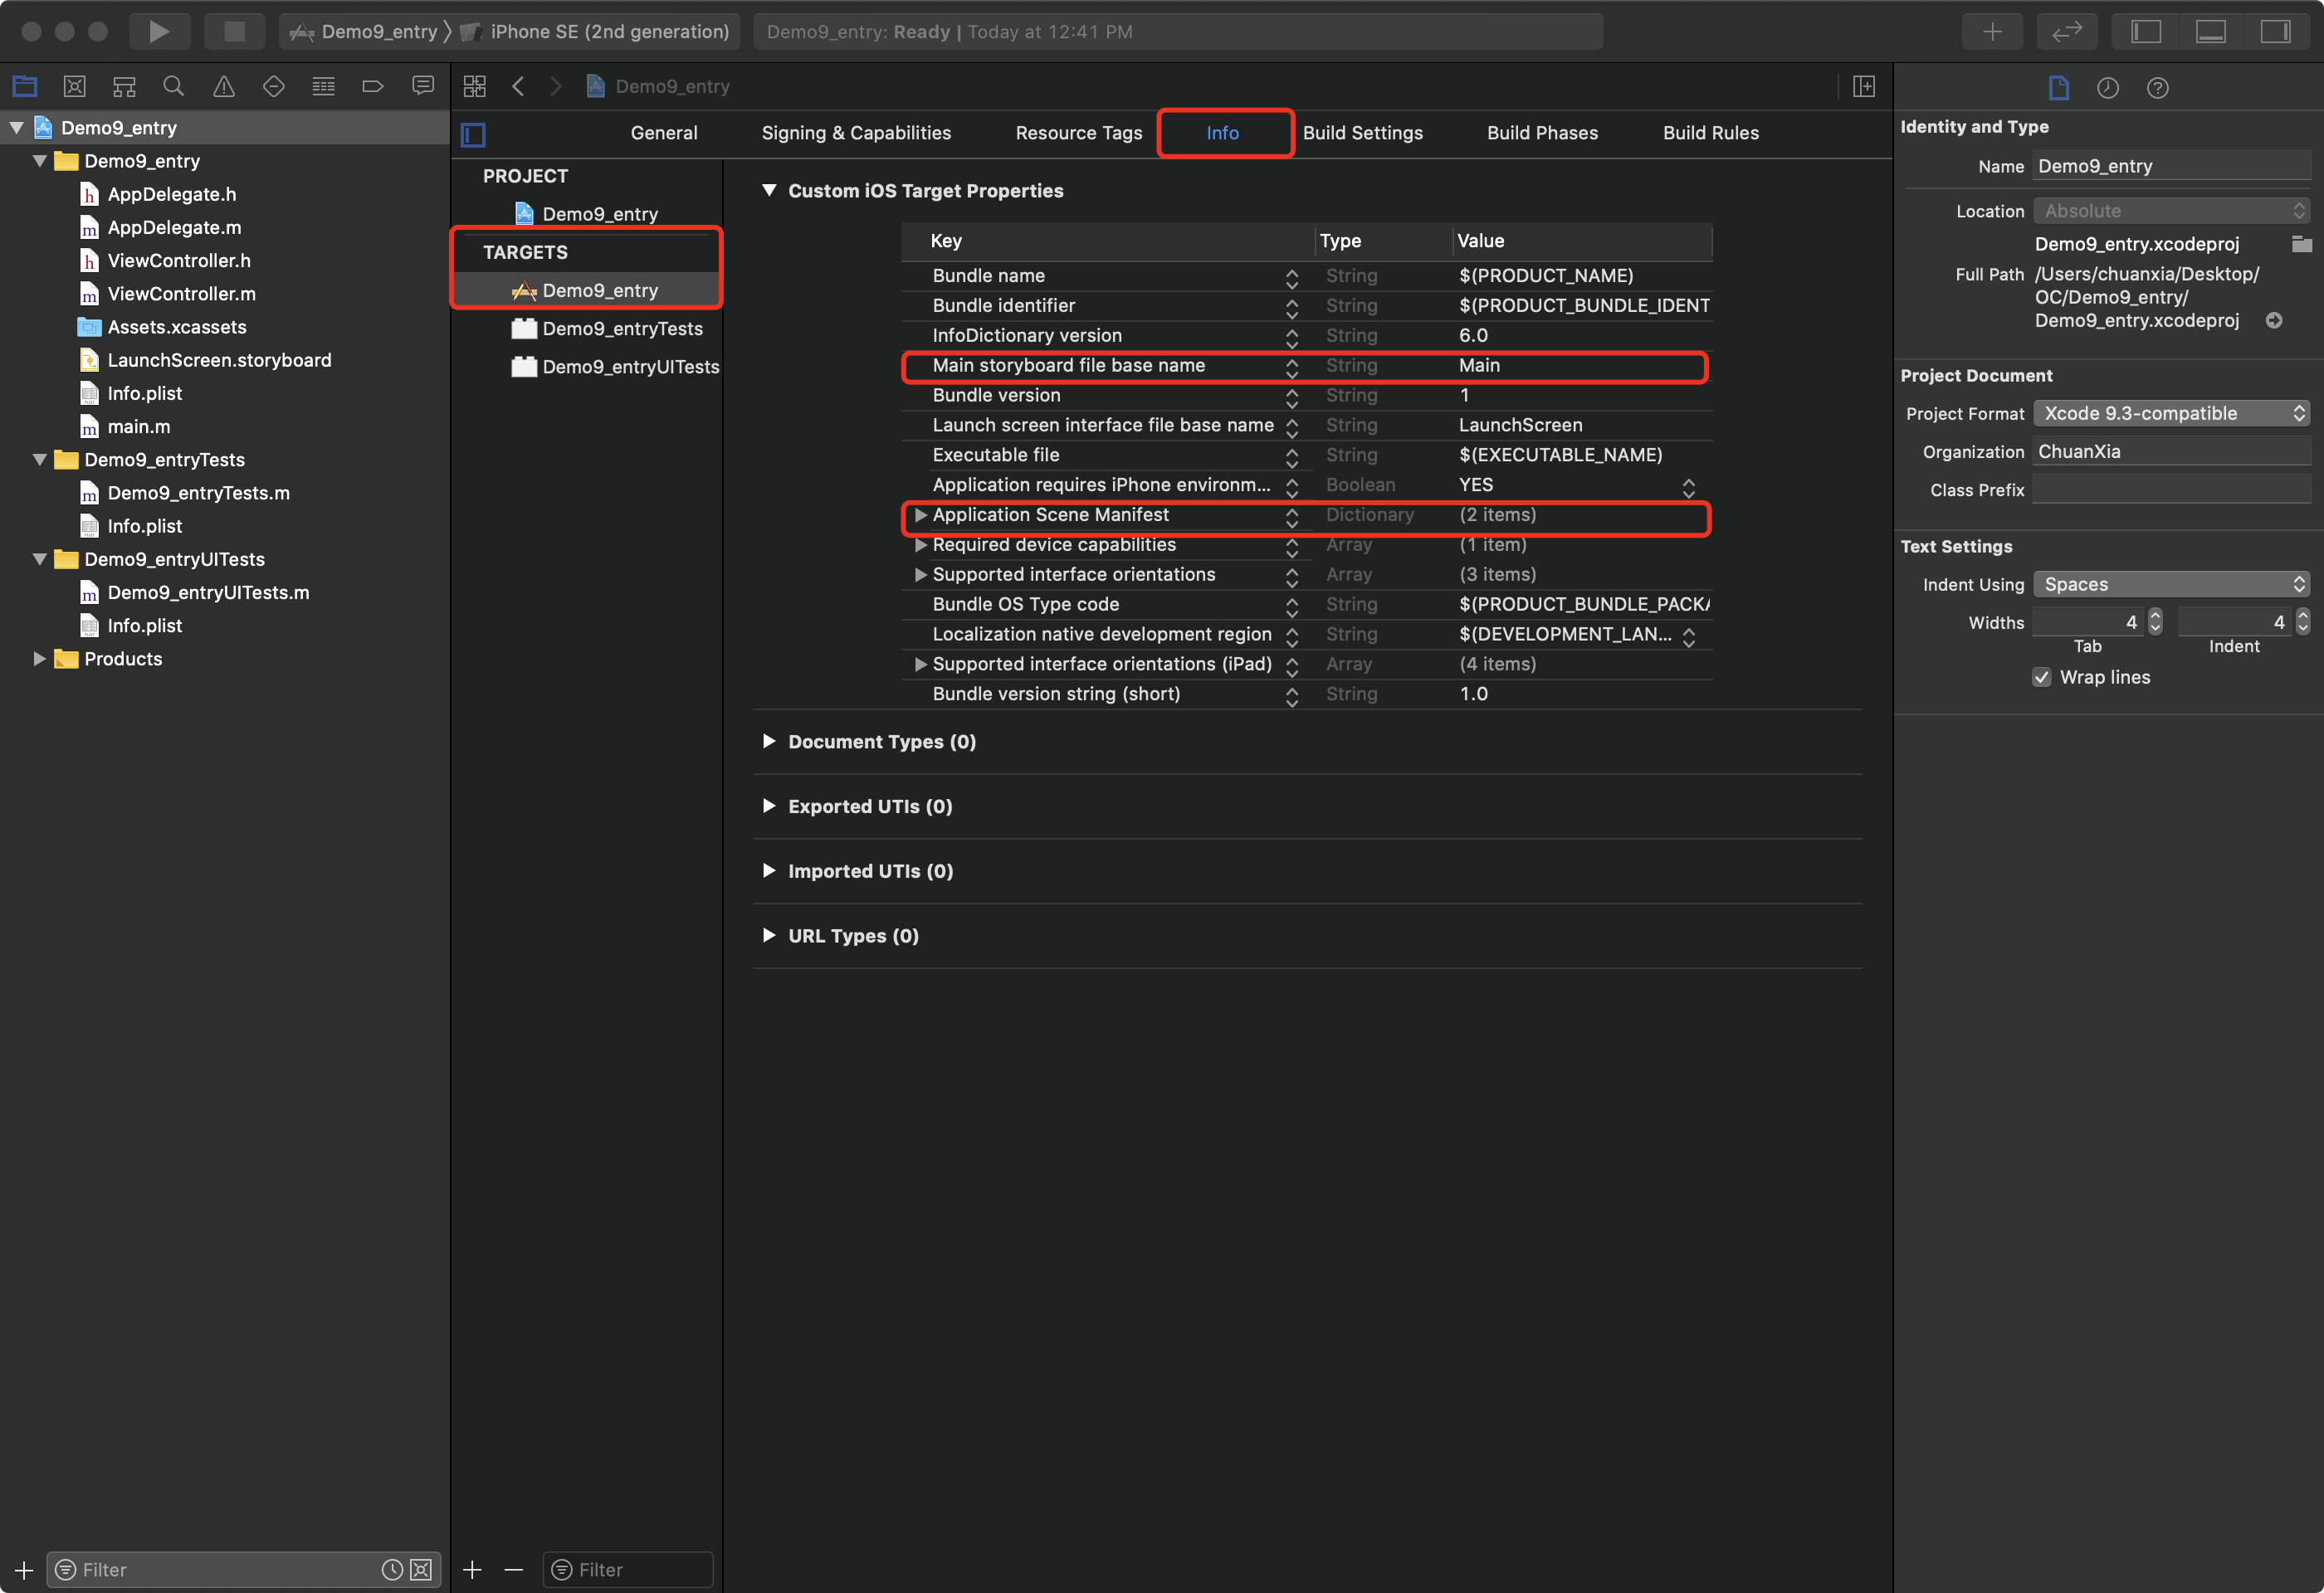Add an editor pane on right
The width and height of the screenshot is (2324, 1593).
1863,87
